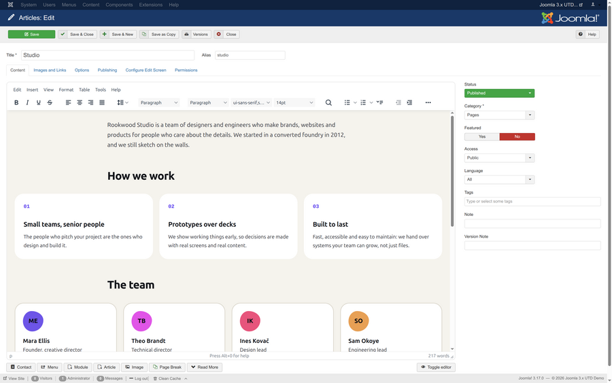Click View Site link in status bar
The image size is (612, 383).
(14, 378)
